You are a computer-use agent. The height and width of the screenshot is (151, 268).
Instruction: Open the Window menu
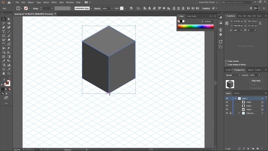tap(70, 3)
